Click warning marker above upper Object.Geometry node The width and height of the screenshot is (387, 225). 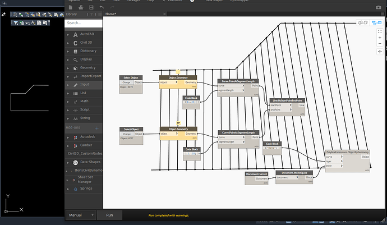tap(178, 72)
